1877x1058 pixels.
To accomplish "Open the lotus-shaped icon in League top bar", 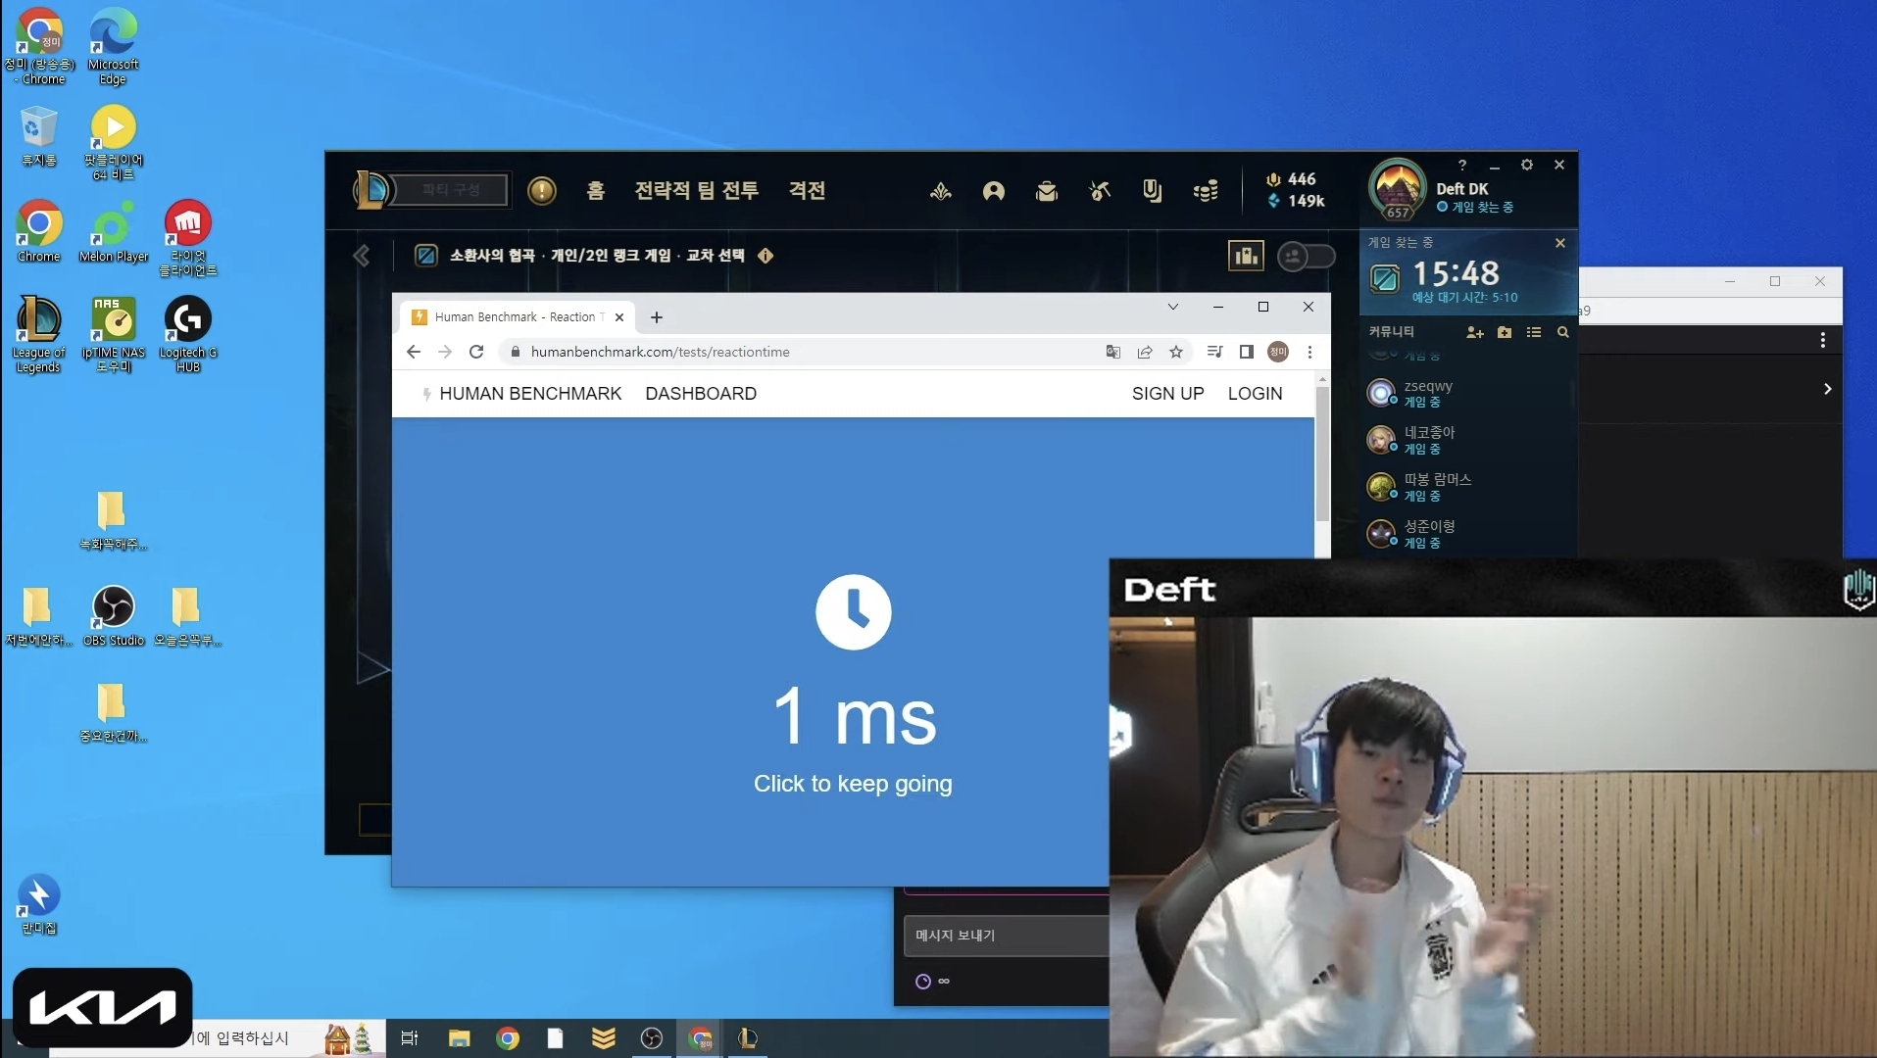I will (x=941, y=191).
